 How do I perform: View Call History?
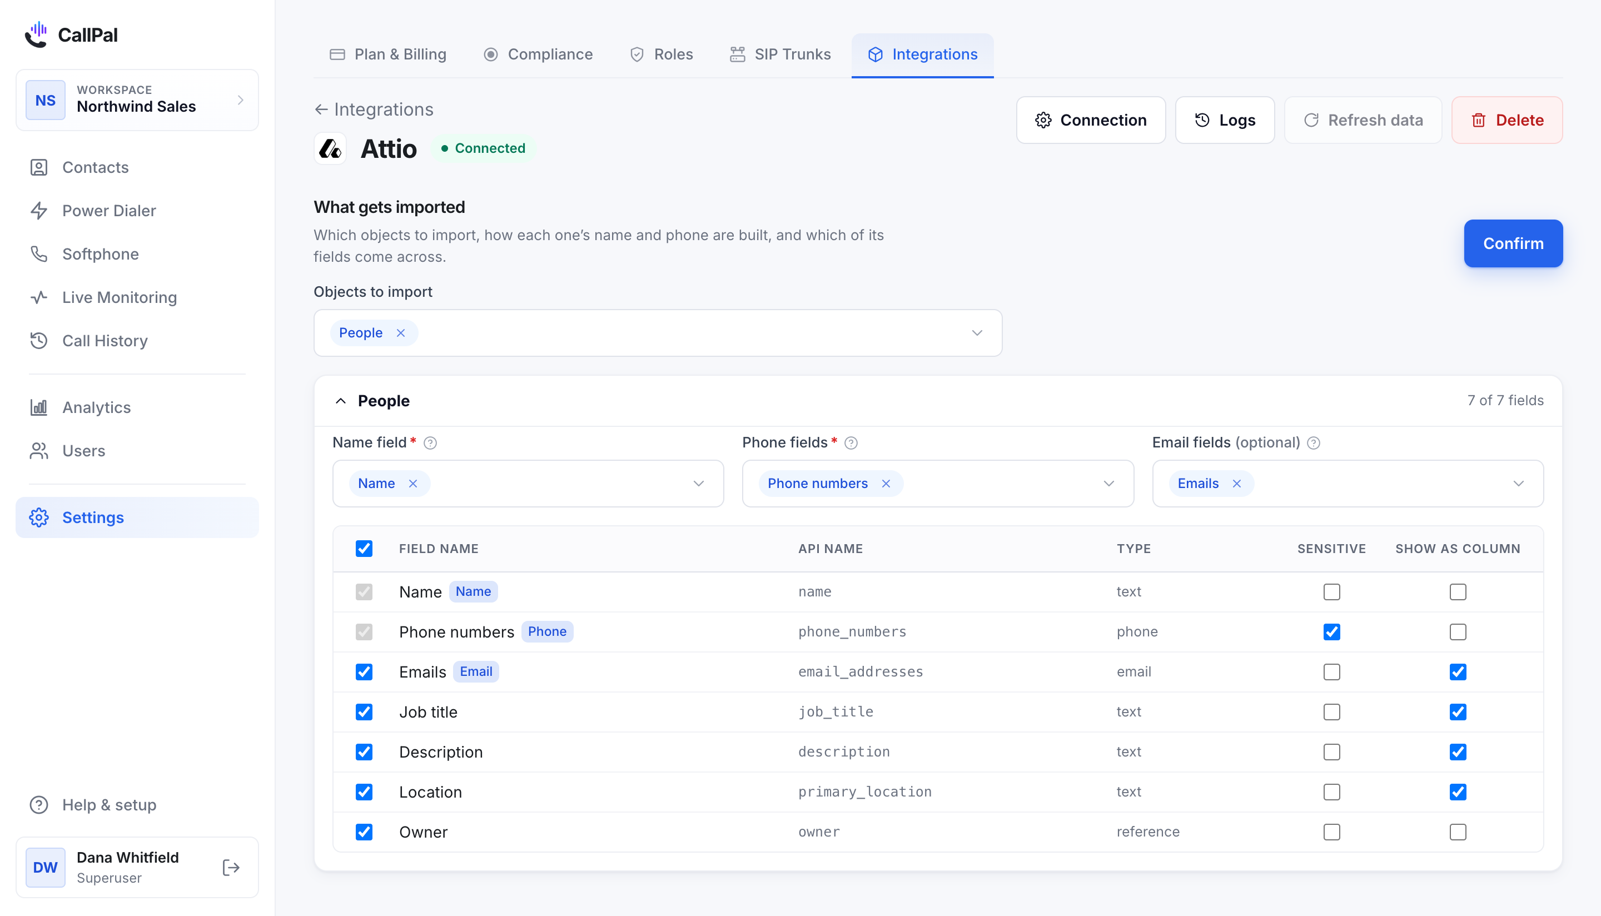[x=137, y=341]
